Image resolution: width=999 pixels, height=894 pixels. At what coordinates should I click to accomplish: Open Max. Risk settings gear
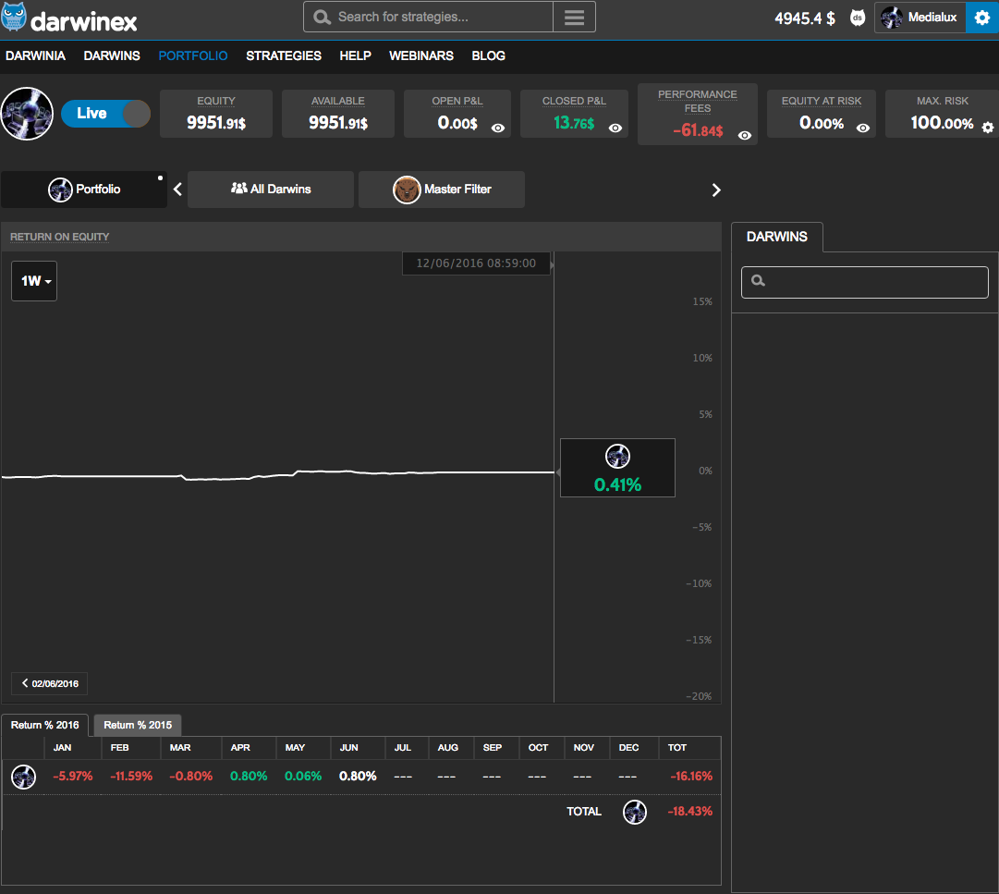pos(988,128)
